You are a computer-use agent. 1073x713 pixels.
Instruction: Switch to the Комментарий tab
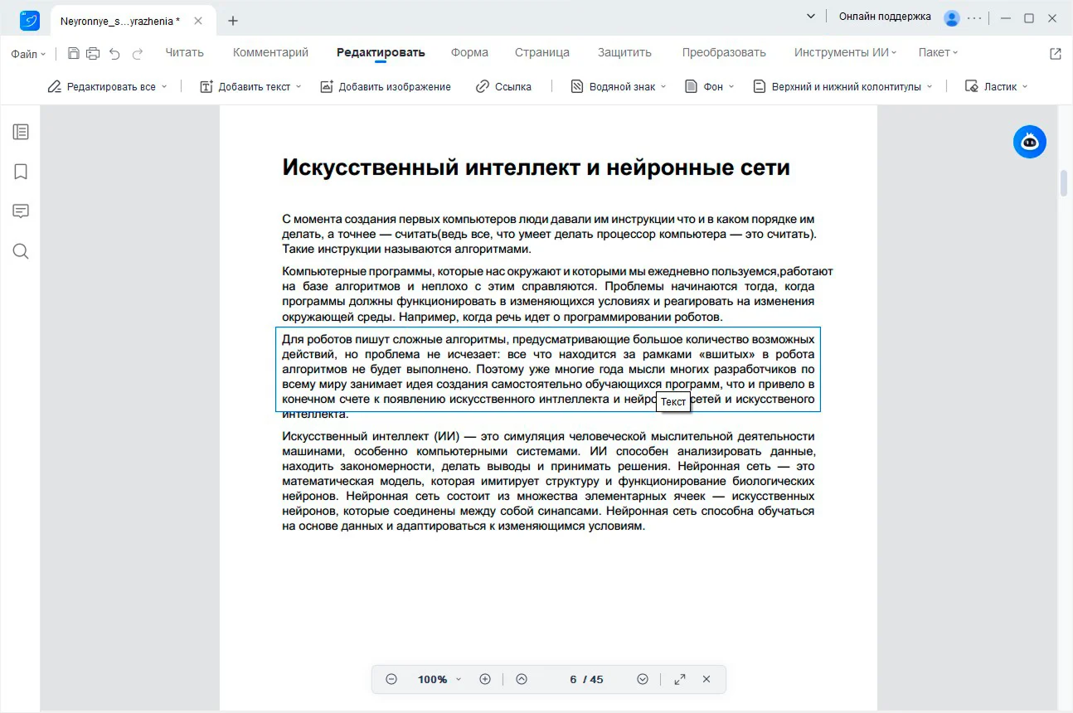point(270,52)
